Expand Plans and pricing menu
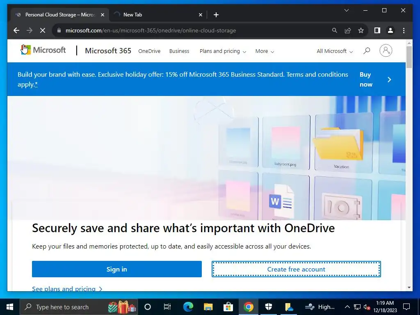 coord(223,51)
